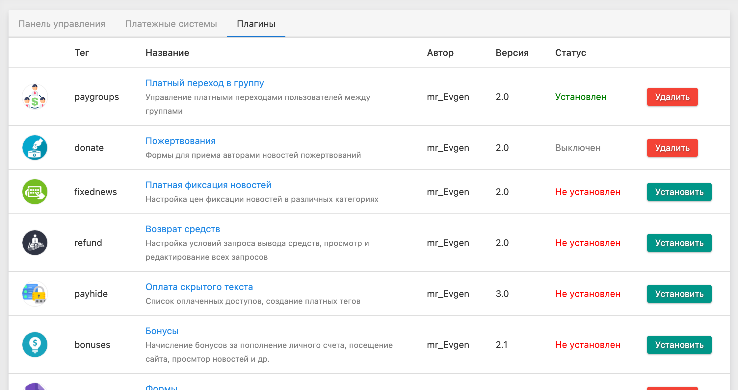Select the Плагины tab
This screenshot has width=738, height=390.
[256, 24]
